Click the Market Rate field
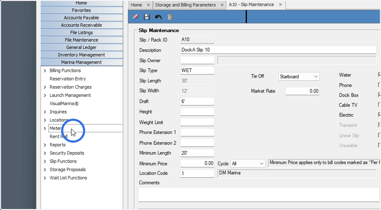This screenshot has height=210, width=381. pyautogui.click(x=302, y=91)
